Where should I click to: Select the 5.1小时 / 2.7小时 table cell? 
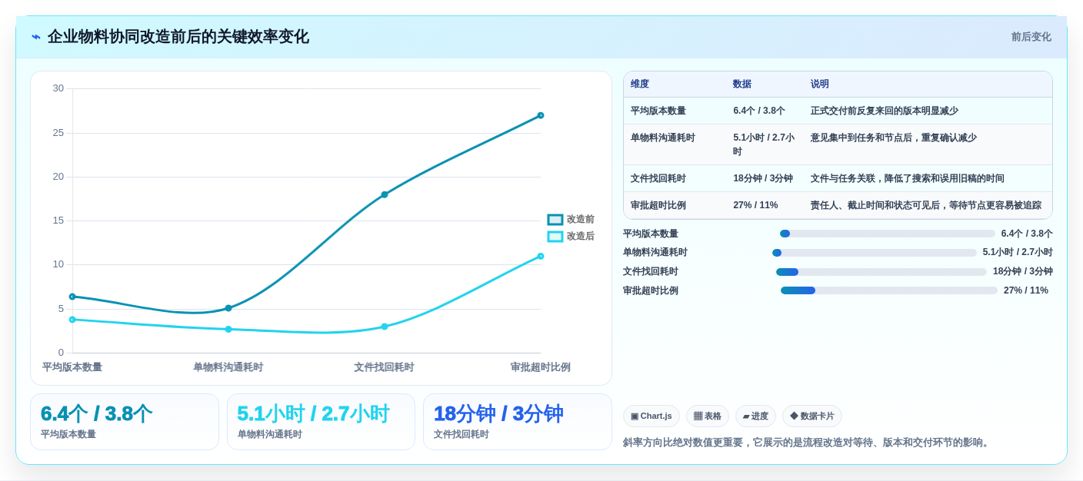pos(764,144)
